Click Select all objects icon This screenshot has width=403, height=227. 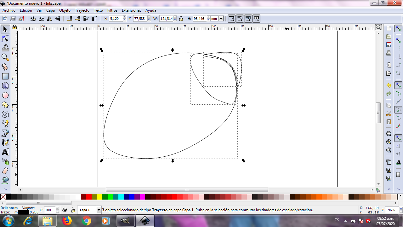5,19
